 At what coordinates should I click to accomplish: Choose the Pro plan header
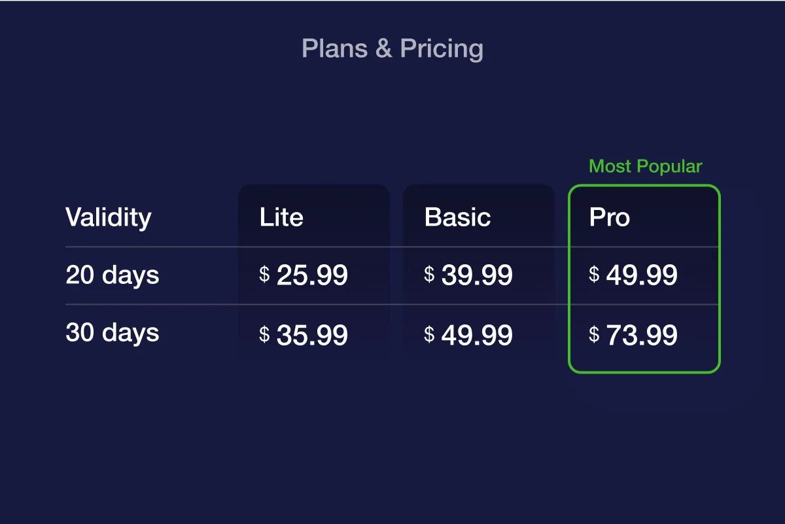610,217
